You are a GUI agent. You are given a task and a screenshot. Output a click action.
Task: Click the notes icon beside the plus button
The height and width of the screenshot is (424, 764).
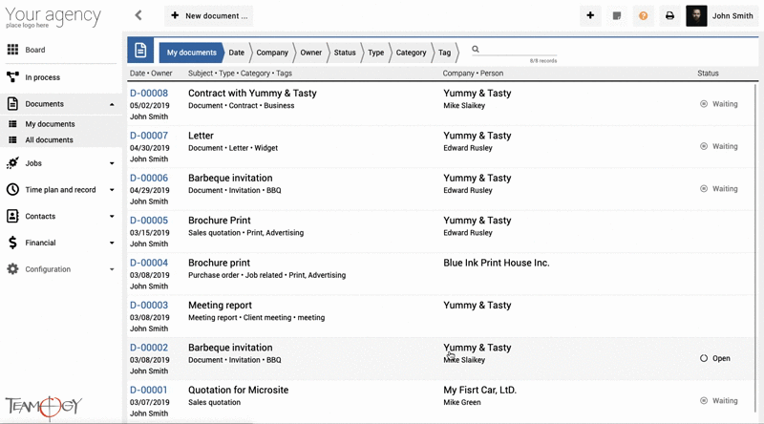point(617,15)
